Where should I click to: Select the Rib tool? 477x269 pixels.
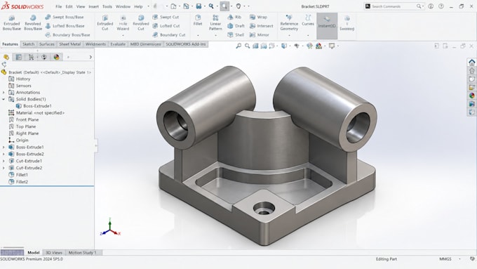(234, 17)
